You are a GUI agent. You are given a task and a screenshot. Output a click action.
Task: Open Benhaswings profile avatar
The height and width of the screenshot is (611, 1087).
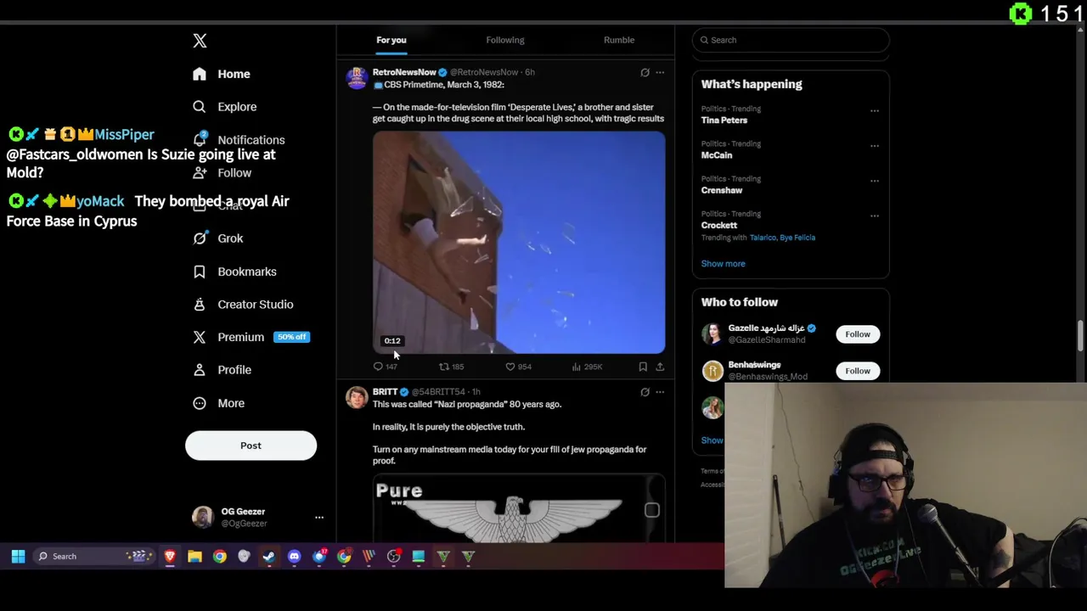pos(712,371)
